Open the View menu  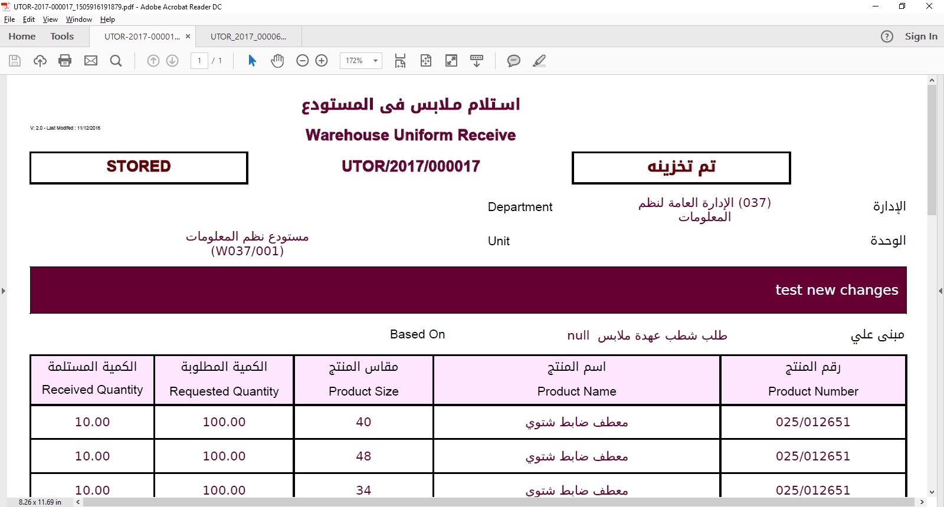[50, 19]
